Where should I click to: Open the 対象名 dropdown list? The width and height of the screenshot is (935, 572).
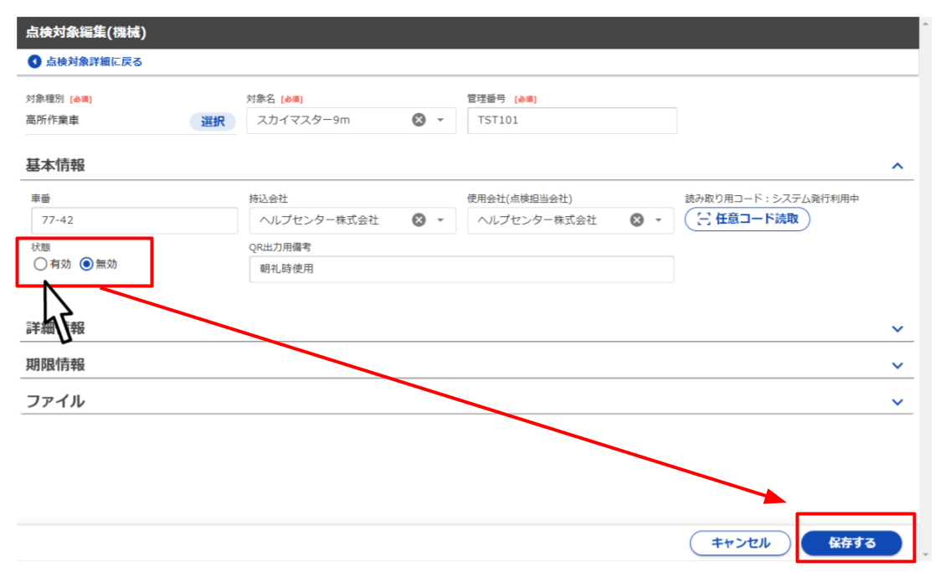tap(441, 120)
